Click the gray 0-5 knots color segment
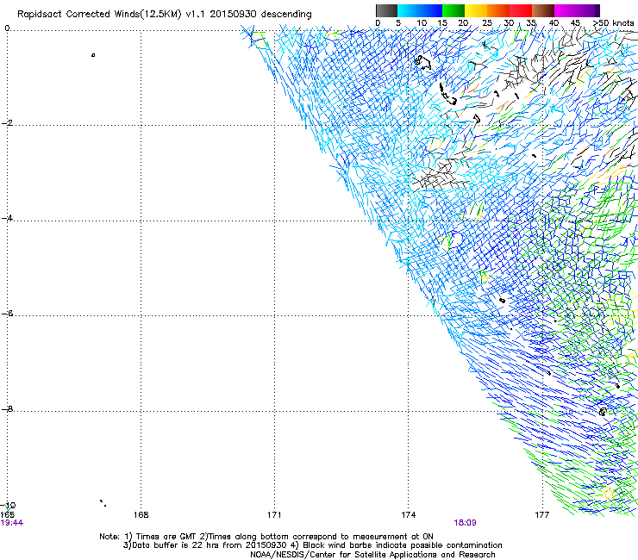638x560 pixels. pyautogui.click(x=386, y=10)
